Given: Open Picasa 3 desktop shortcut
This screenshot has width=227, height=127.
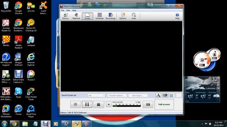Looking at the screenshot, I should tap(31, 75).
